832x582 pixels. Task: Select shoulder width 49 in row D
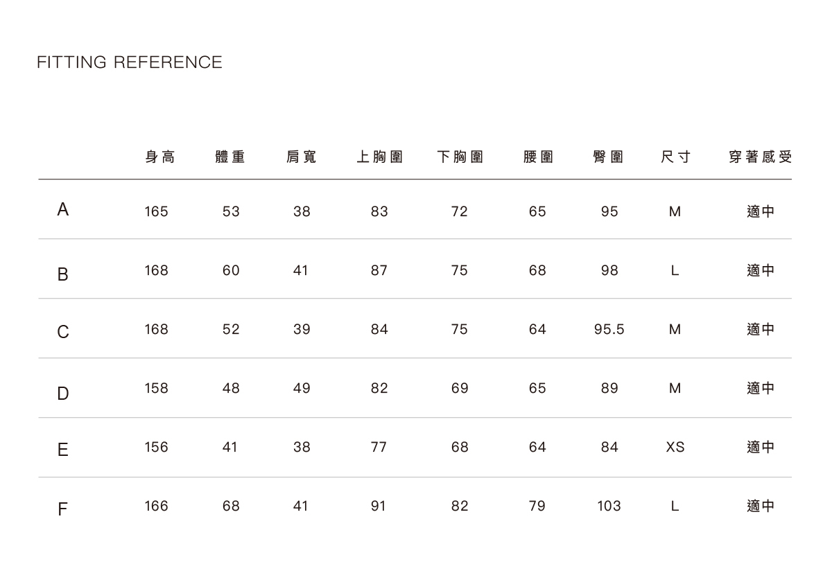click(x=302, y=389)
